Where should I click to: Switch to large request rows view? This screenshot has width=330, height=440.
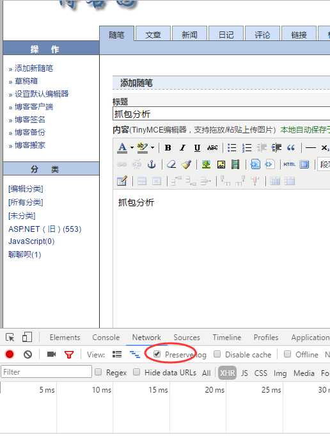pos(117,354)
